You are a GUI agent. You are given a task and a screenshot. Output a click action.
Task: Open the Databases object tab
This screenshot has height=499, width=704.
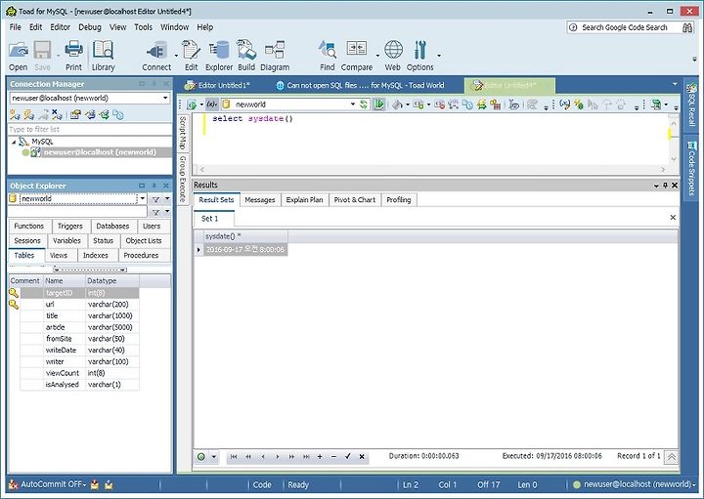pos(112,226)
